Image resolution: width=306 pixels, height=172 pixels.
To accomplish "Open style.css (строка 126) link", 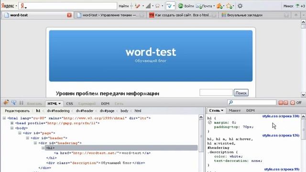I will (281, 135).
